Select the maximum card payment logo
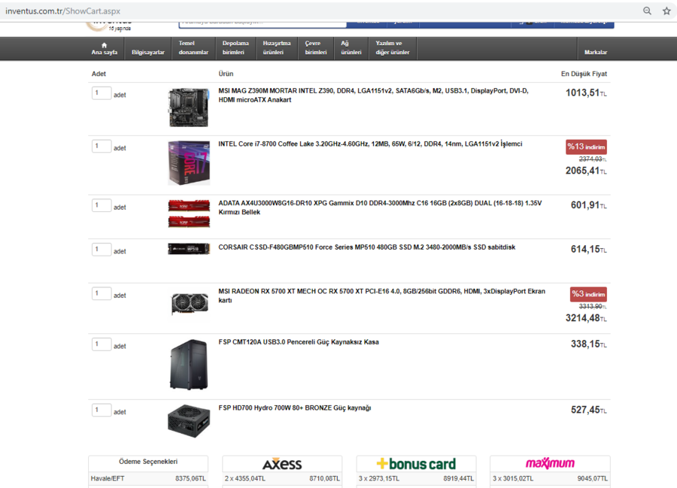The height and width of the screenshot is (488, 677). (550, 463)
